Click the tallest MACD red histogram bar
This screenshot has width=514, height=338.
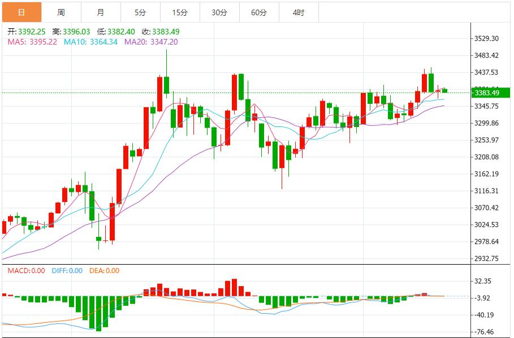coord(234,288)
